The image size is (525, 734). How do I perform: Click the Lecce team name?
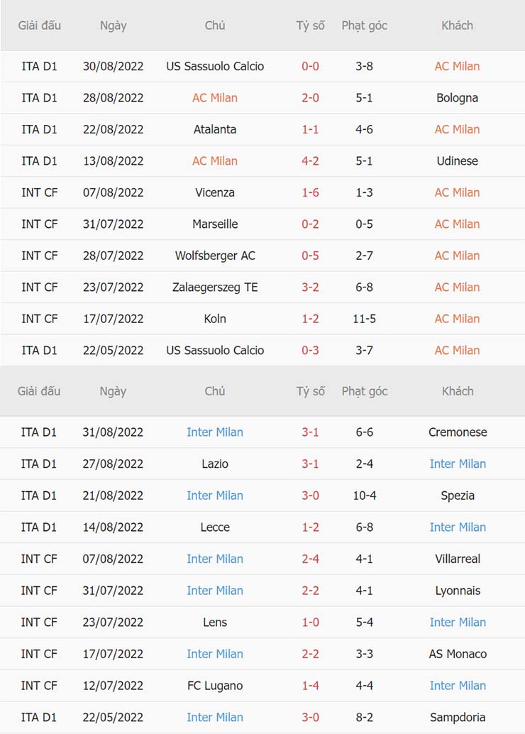[x=215, y=527]
